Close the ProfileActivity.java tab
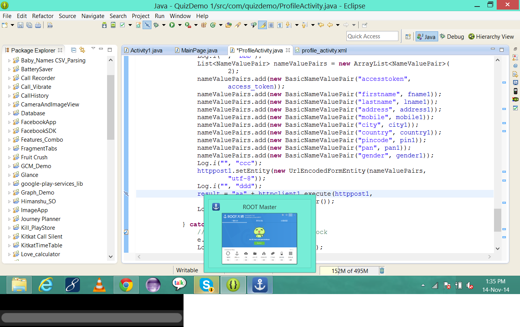520x327 pixels. click(288, 50)
